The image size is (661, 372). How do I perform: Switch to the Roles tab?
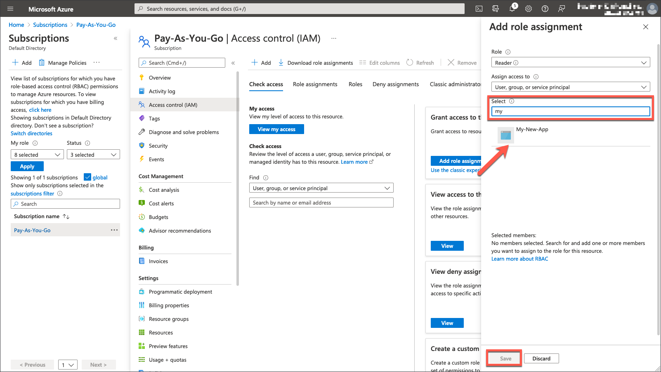(355, 84)
